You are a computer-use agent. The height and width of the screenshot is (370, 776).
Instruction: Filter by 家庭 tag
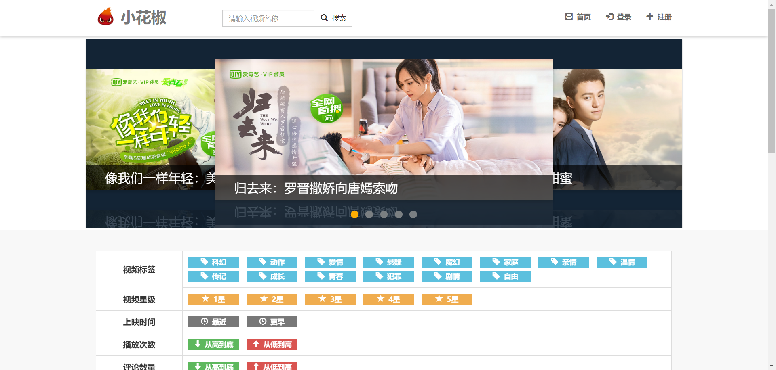(505, 262)
